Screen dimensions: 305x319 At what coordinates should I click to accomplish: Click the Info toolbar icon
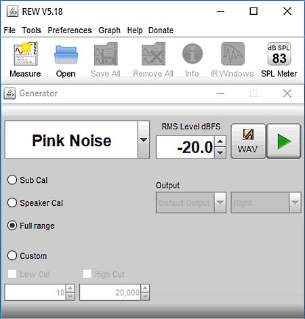(x=192, y=54)
